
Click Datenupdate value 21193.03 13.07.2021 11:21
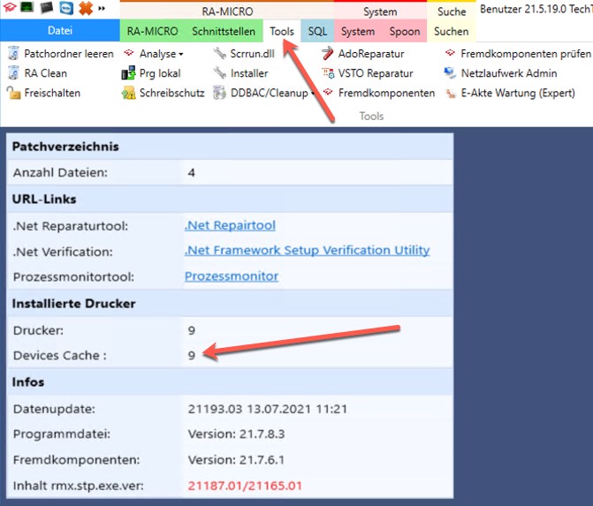pos(268,409)
